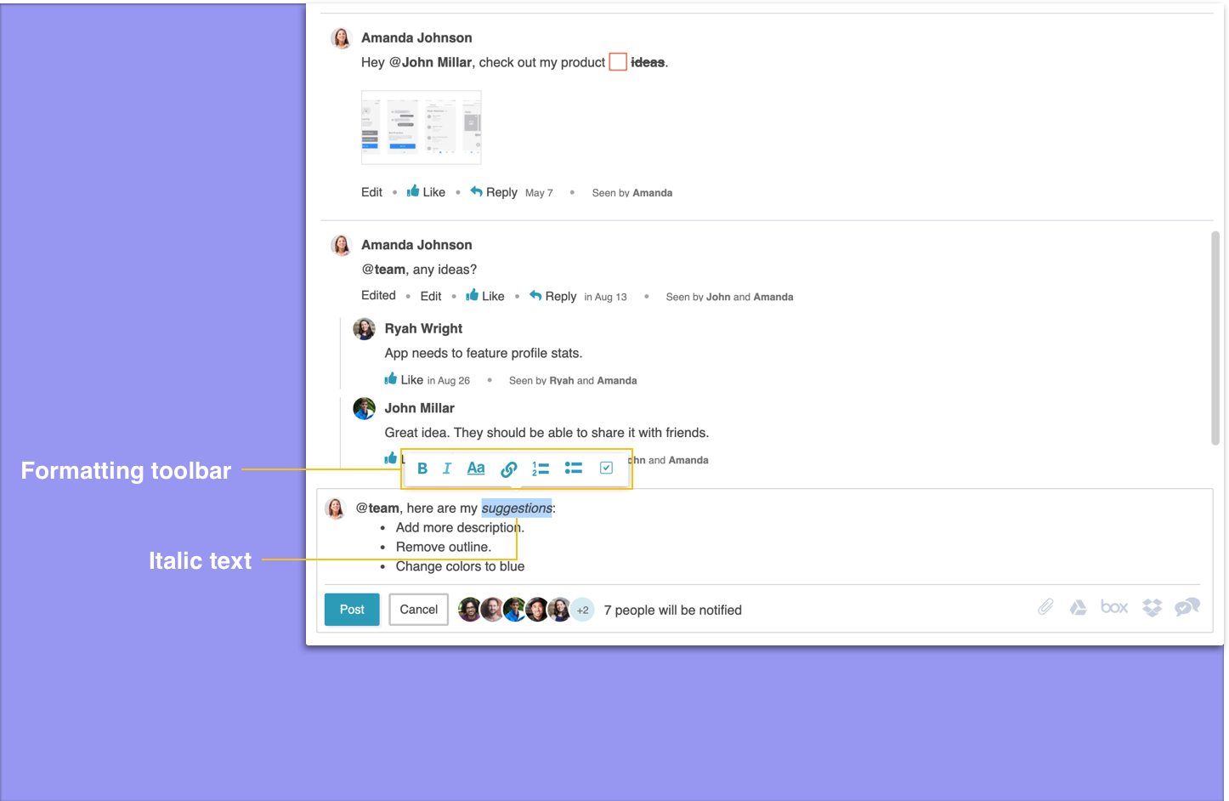Screen dimensions: 1229x801
Task: Open the Aa text style option
Action: (476, 469)
